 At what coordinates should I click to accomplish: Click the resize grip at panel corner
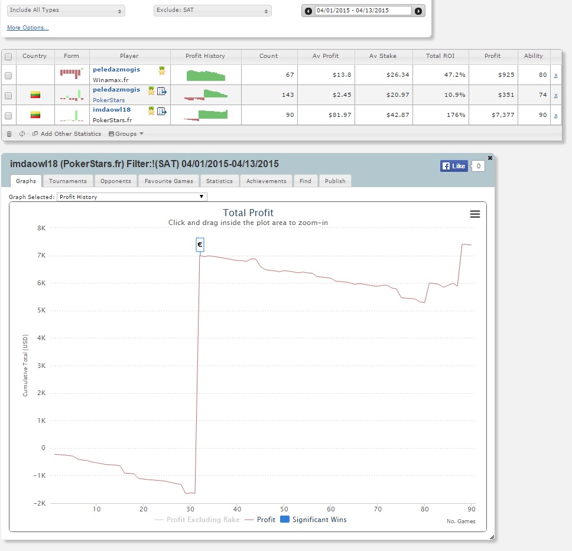pos(492,537)
